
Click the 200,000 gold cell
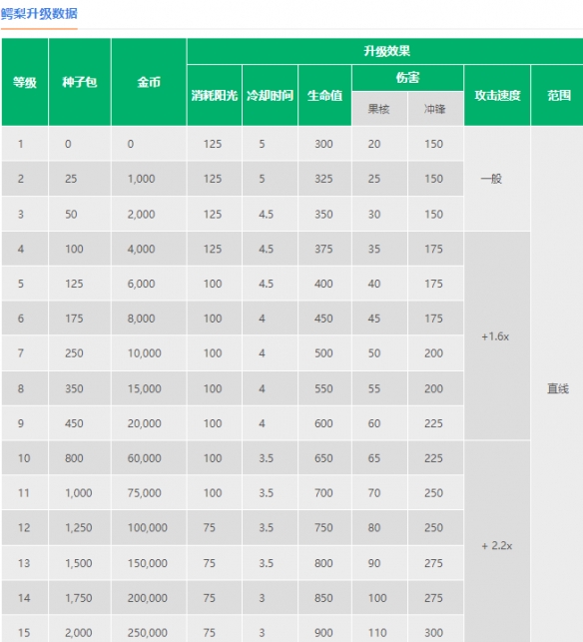[149, 598]
